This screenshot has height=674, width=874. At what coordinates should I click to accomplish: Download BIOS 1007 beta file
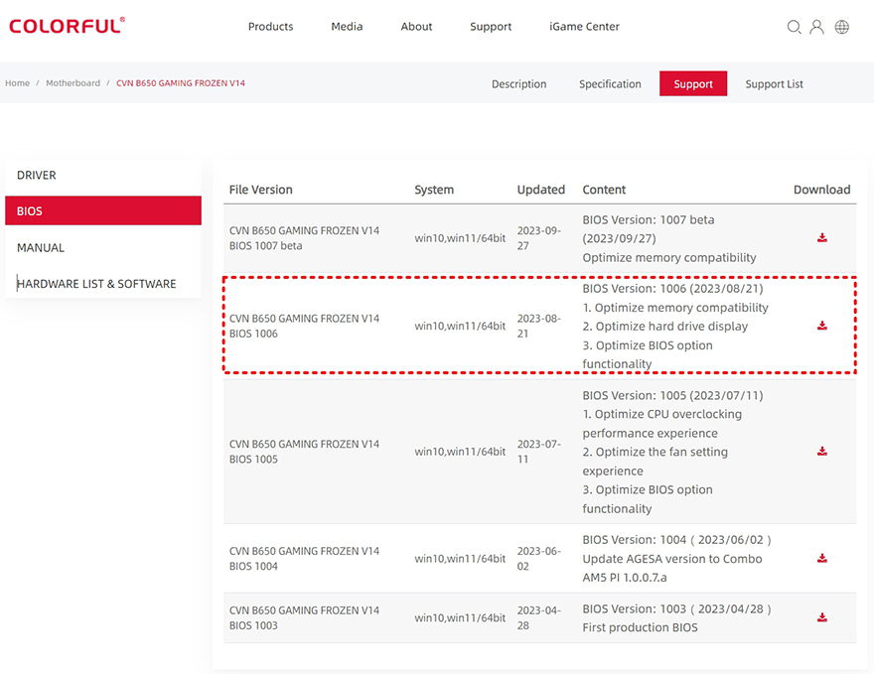822,238
